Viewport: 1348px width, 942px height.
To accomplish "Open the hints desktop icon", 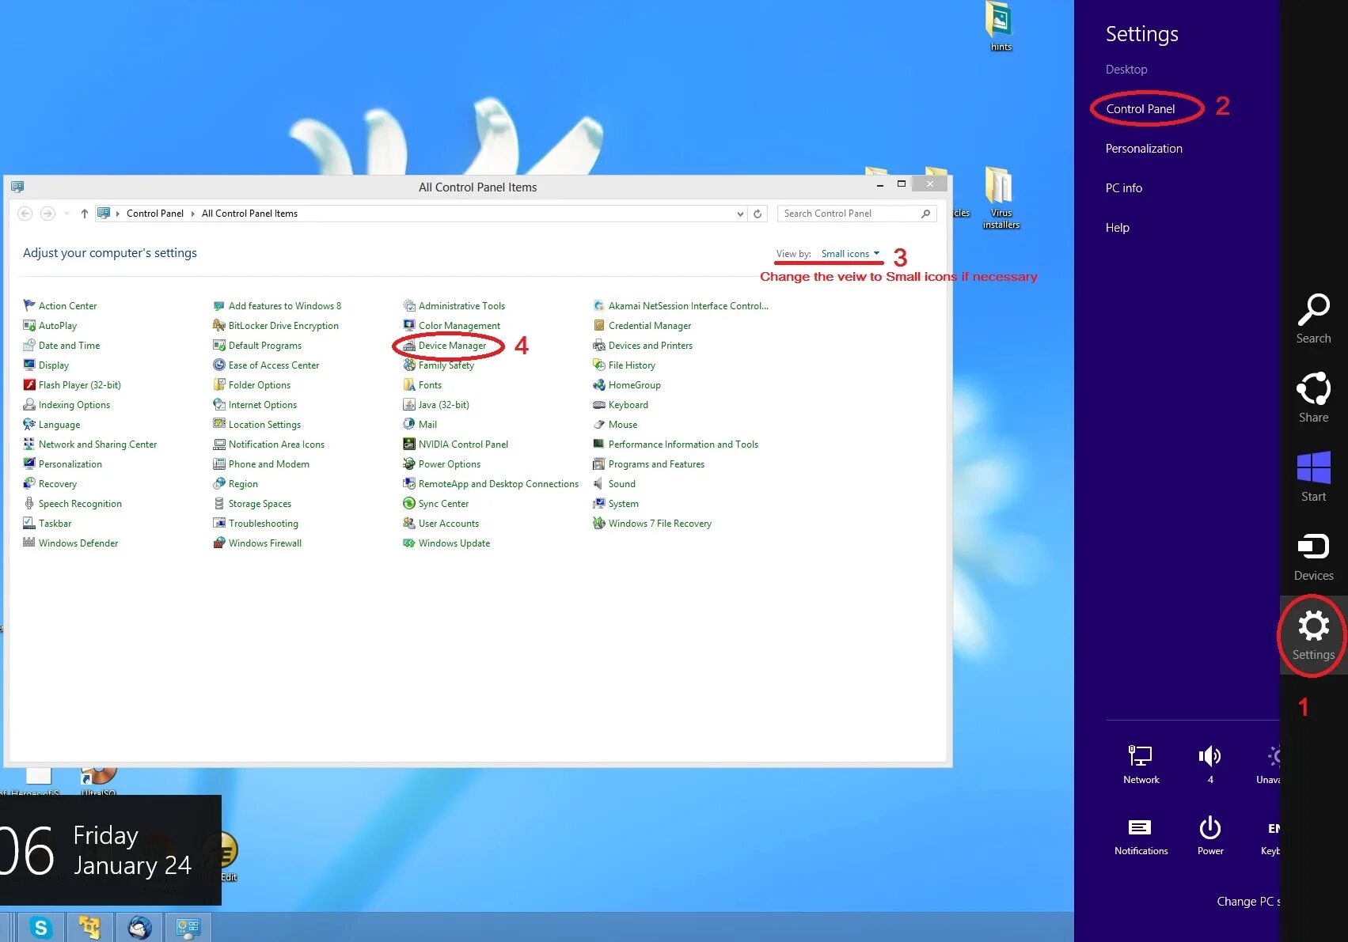I will (x=1001, y=27).
